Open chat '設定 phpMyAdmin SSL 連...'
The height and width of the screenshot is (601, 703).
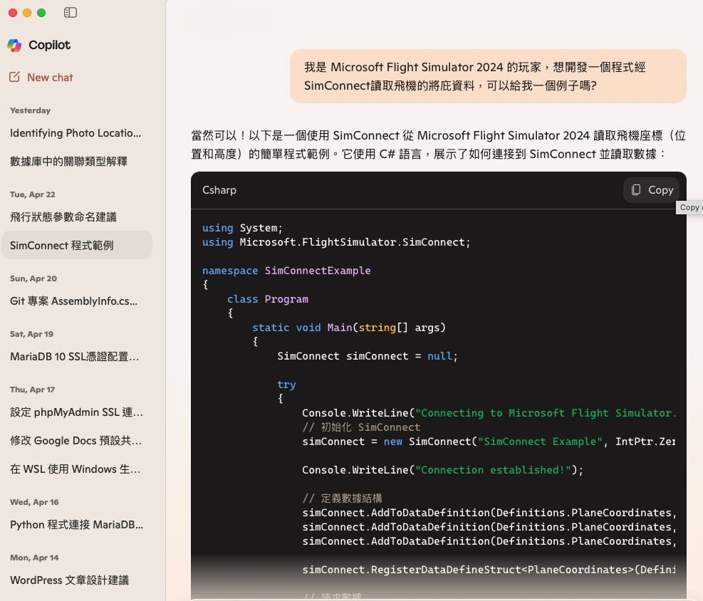point(77,412)
